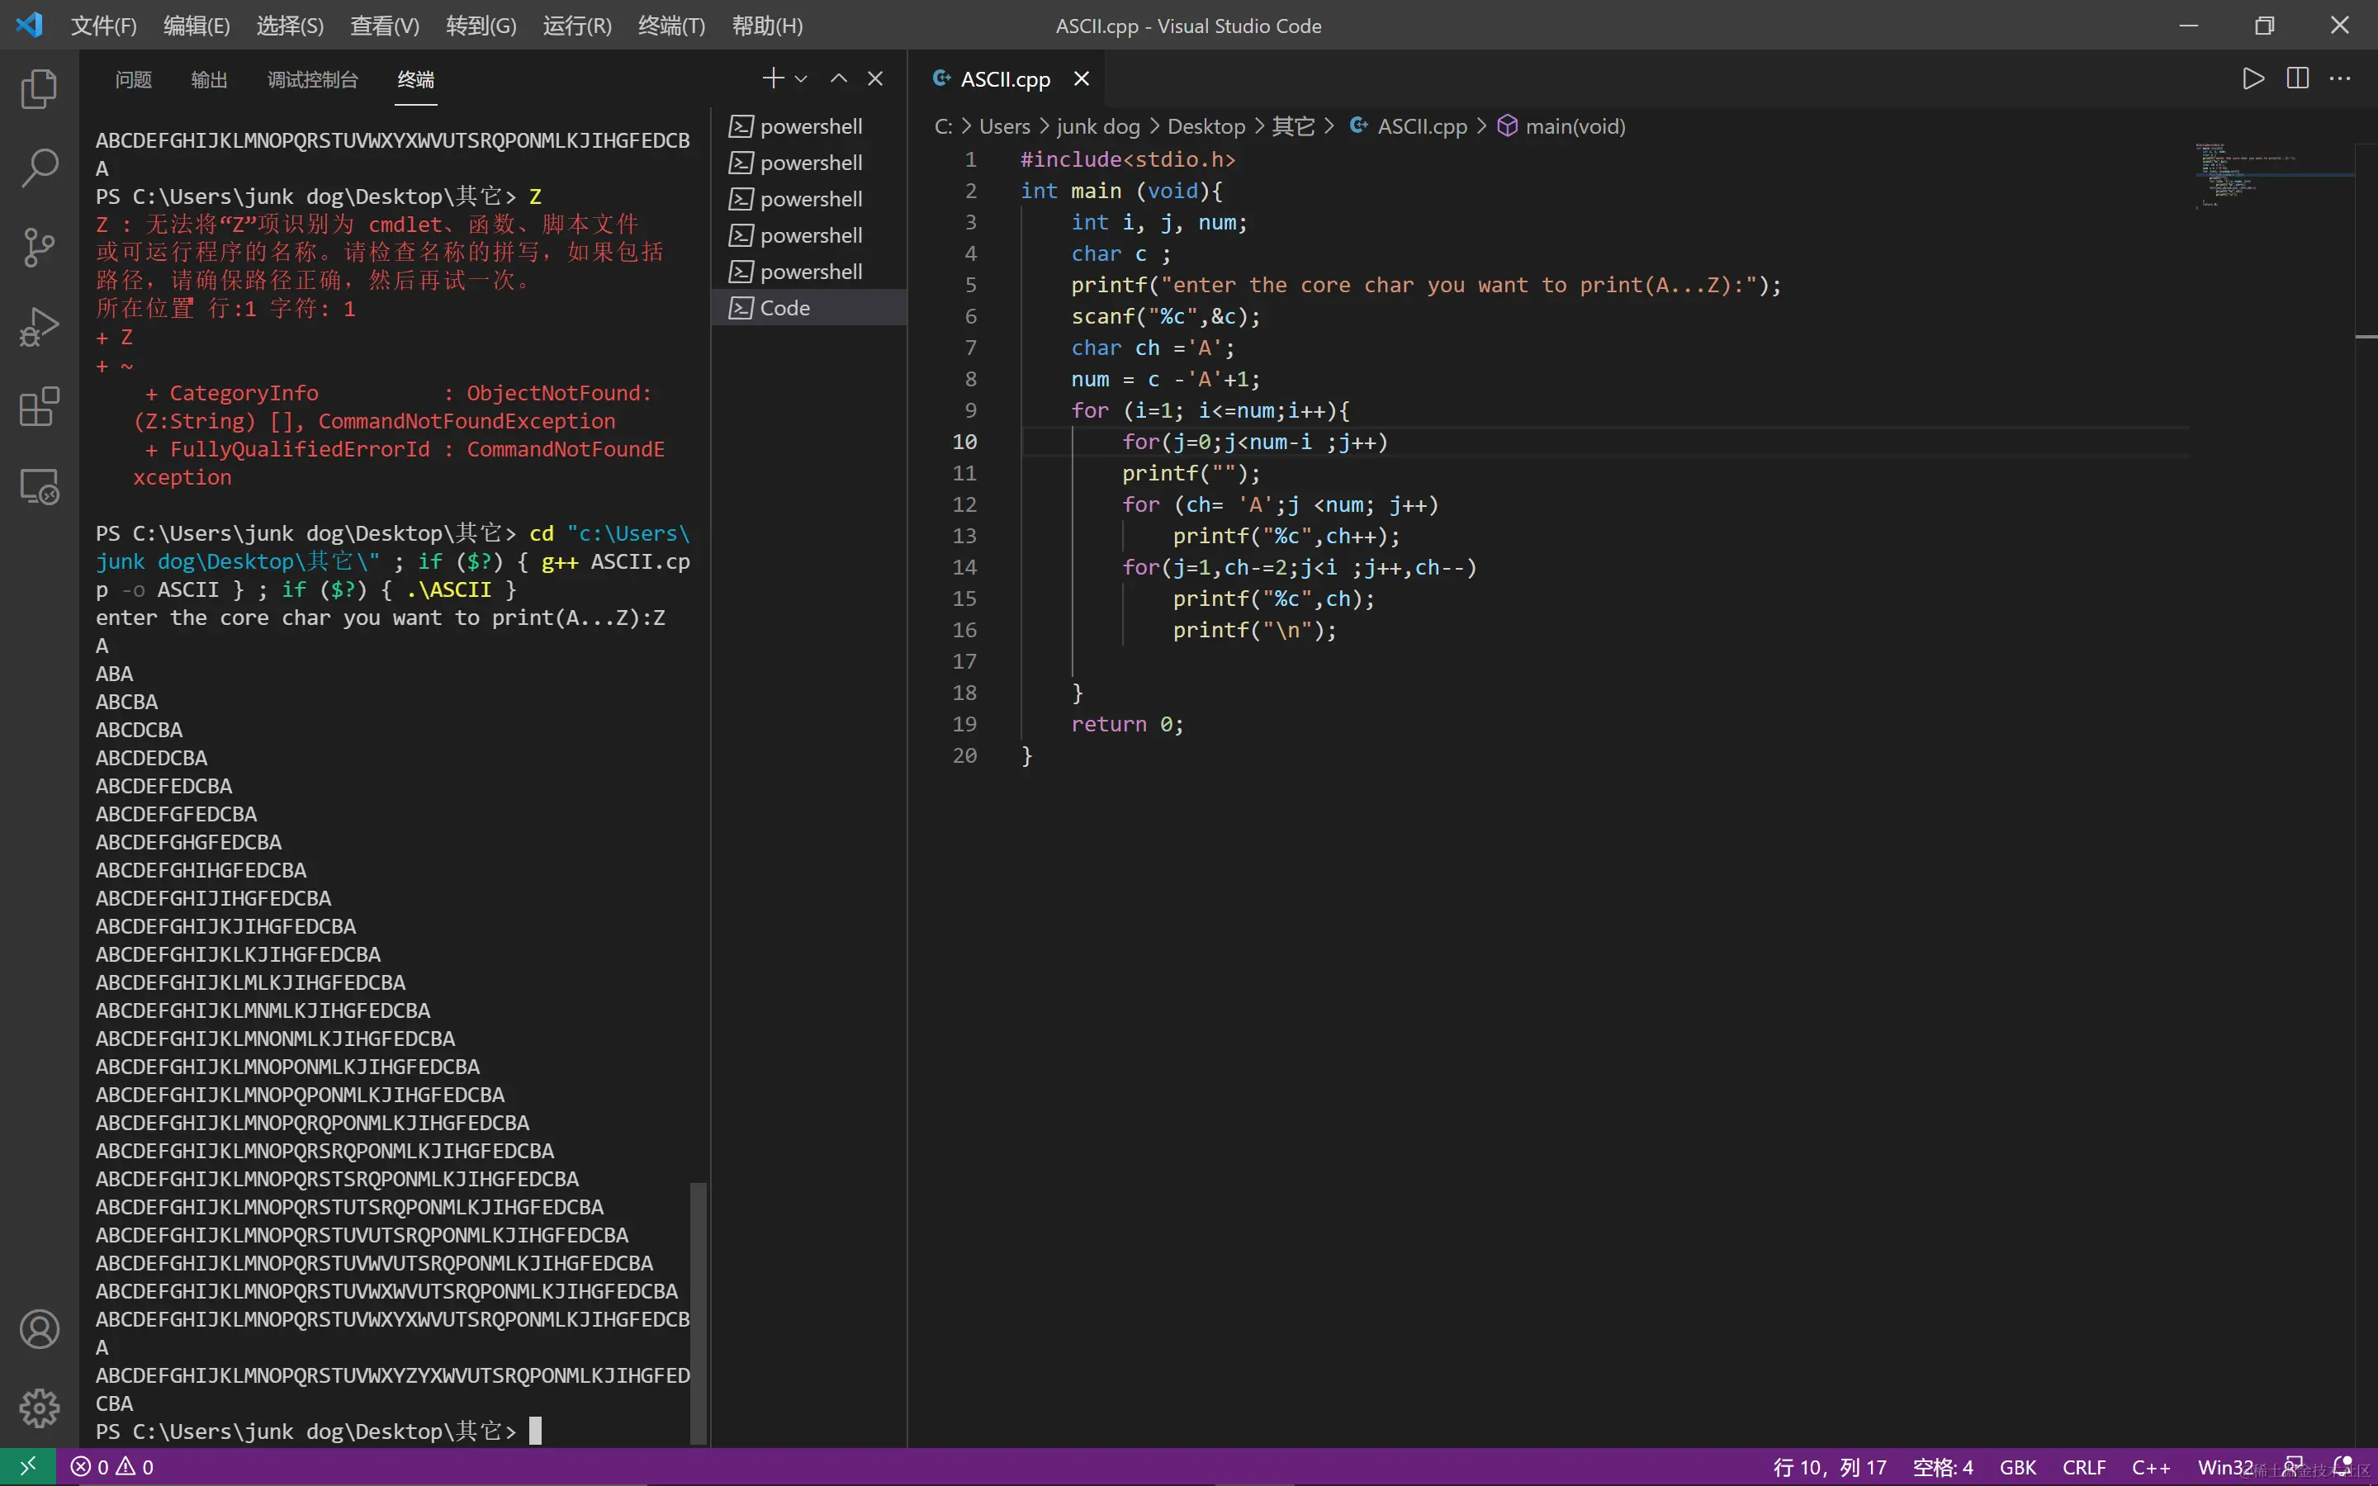Open the Search view icon

click(x=40, y=168)
